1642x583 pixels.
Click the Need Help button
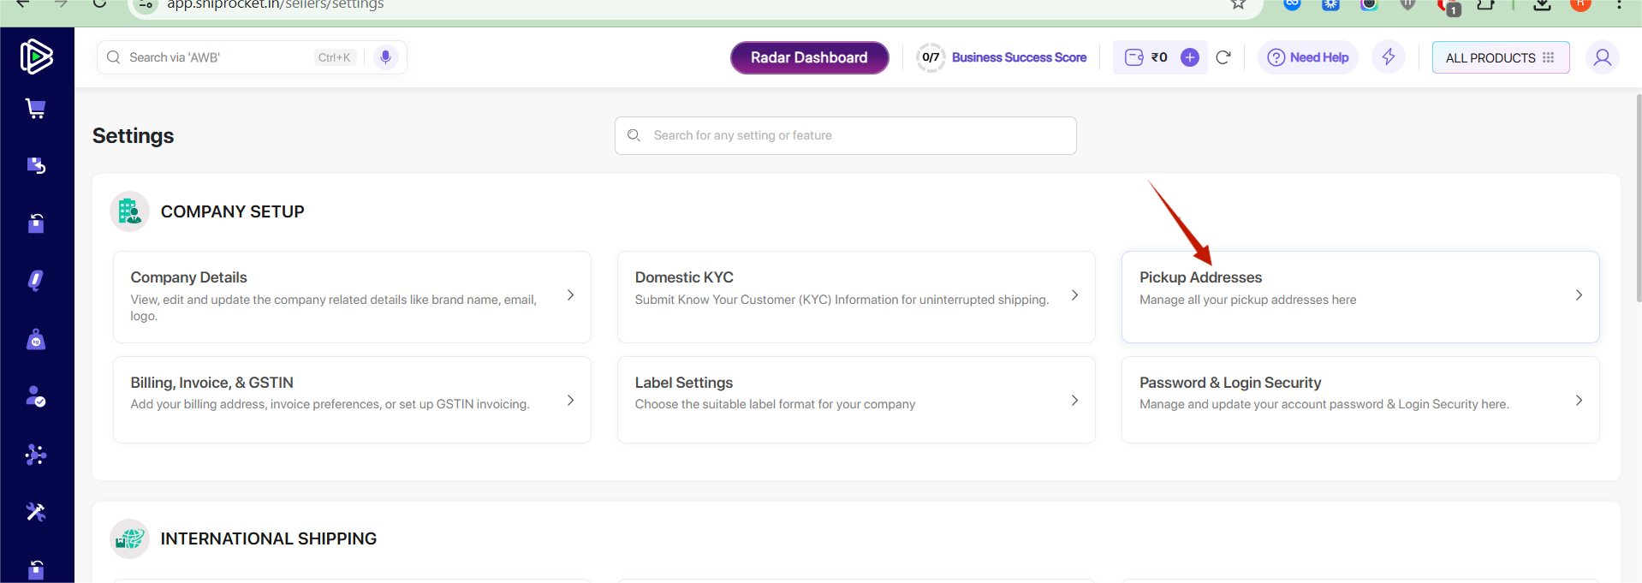(x=1307, y=57)
